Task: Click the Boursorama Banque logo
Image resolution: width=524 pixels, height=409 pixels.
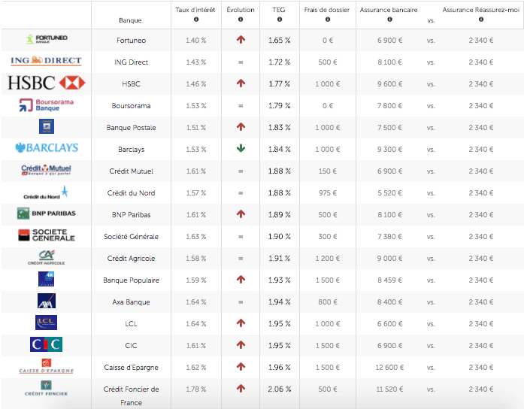Action: 47,105
